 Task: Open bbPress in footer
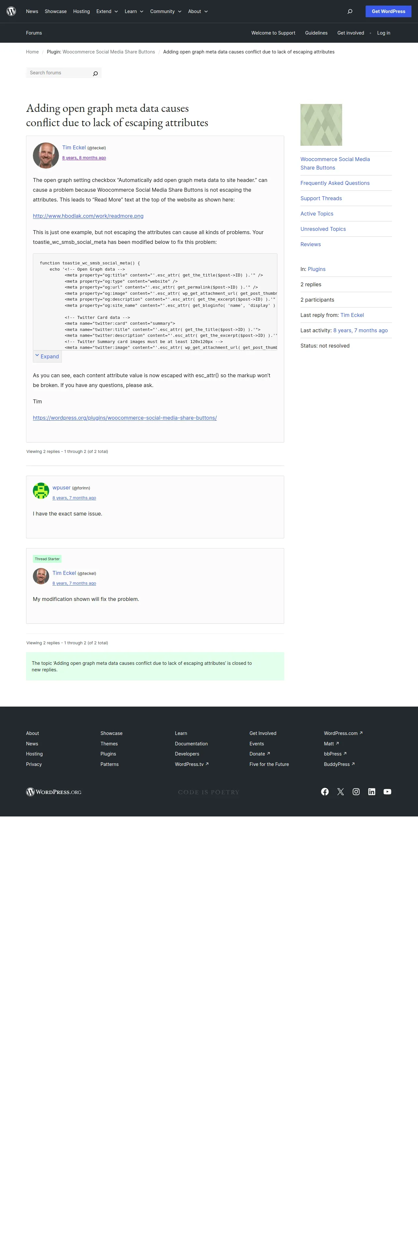335,754
